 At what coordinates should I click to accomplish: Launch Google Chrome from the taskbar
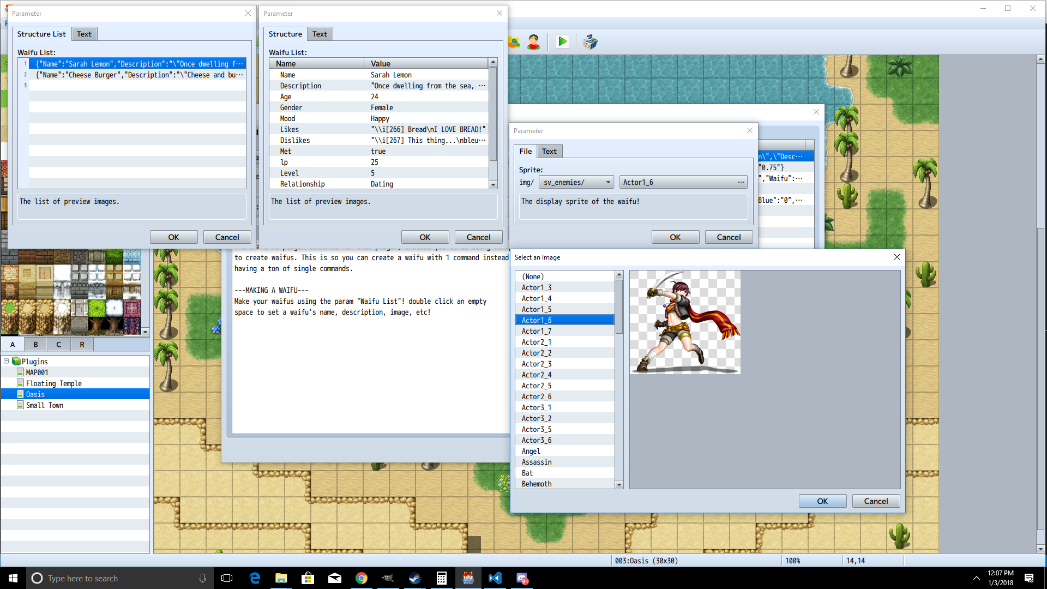[361, 578]
